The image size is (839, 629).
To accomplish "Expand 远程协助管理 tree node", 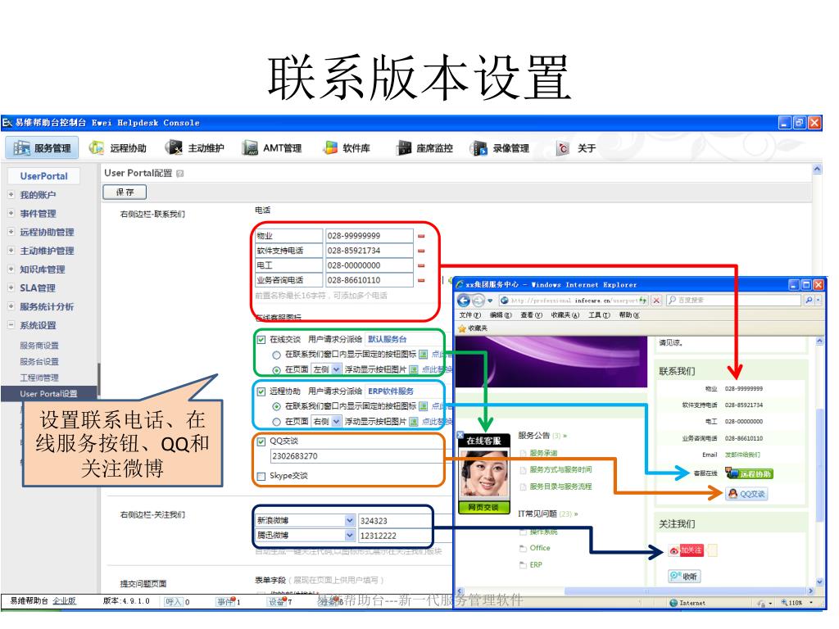I will pos(11,232).
